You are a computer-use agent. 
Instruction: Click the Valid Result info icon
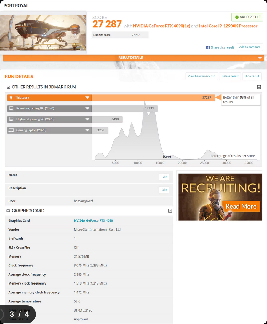coord(237,17)
